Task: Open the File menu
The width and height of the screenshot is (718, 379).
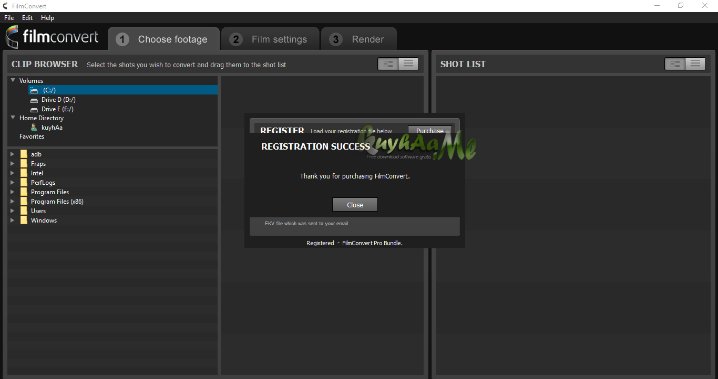Action: point(9,18)
